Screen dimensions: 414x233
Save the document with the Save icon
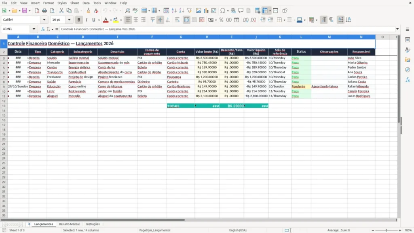24,11
